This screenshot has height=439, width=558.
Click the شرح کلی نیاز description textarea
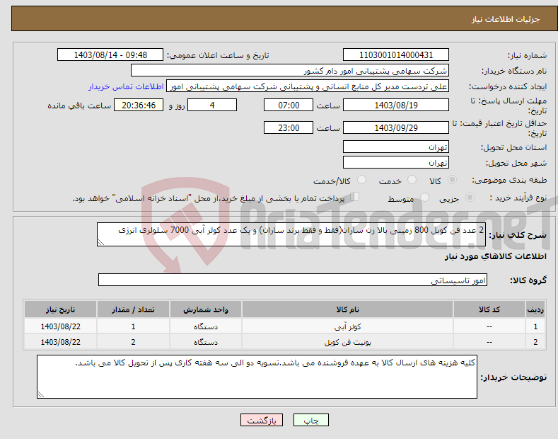(291, 234)
